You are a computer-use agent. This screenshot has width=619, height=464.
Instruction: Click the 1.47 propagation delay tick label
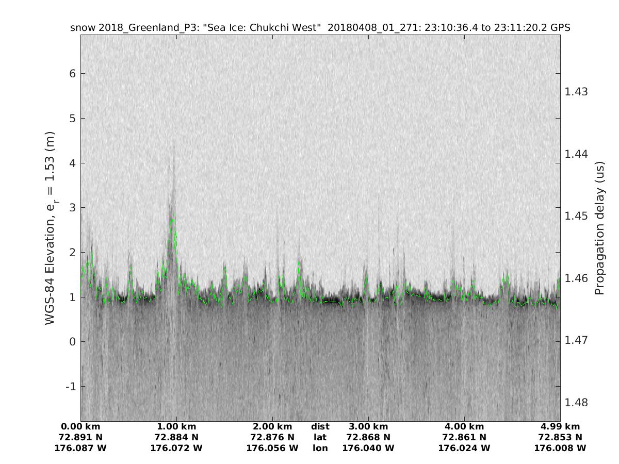point(576,340)
